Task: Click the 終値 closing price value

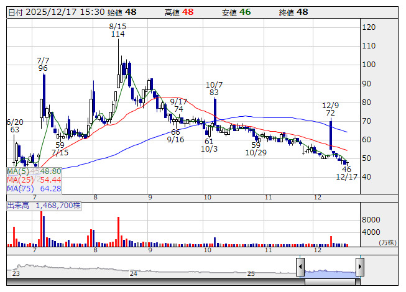Action: point(302,12)
